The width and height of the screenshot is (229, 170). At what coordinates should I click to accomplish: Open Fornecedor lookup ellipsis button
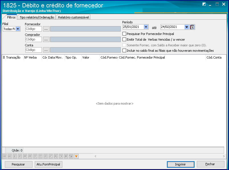tap(46, 29)
